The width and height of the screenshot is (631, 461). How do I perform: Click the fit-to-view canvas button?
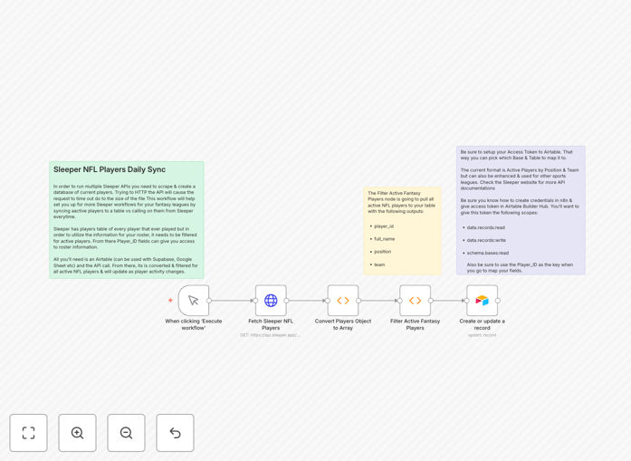coord(29,433)
